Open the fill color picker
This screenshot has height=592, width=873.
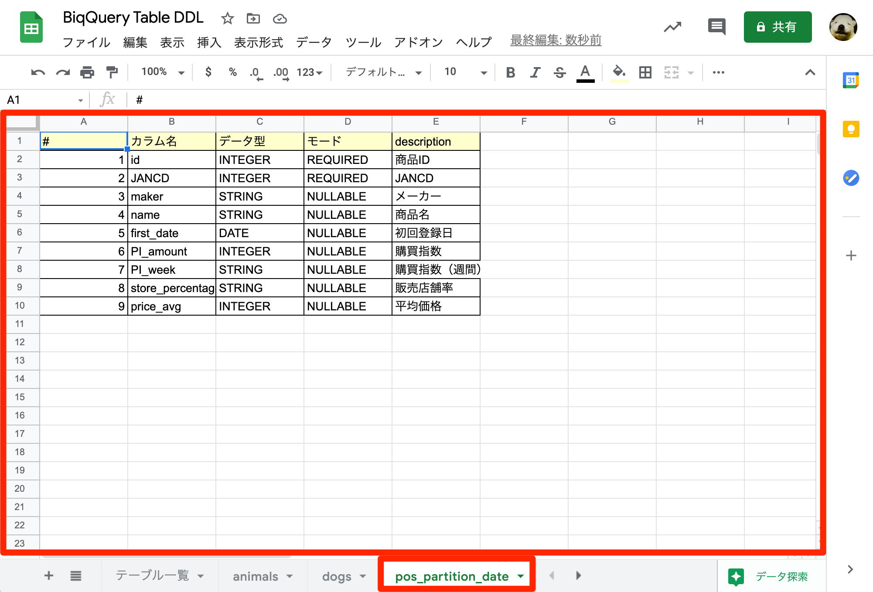(x=619, y=72)
